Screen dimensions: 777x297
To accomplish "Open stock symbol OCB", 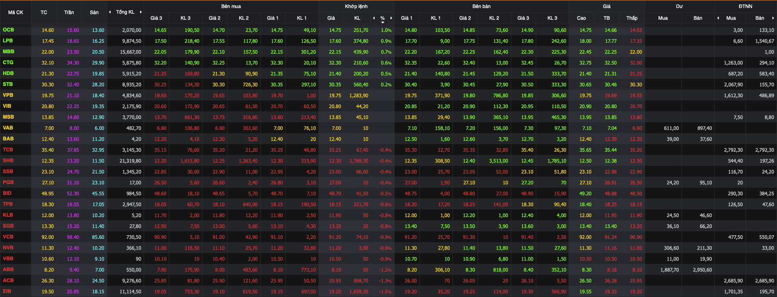I will tap(8, 30).
